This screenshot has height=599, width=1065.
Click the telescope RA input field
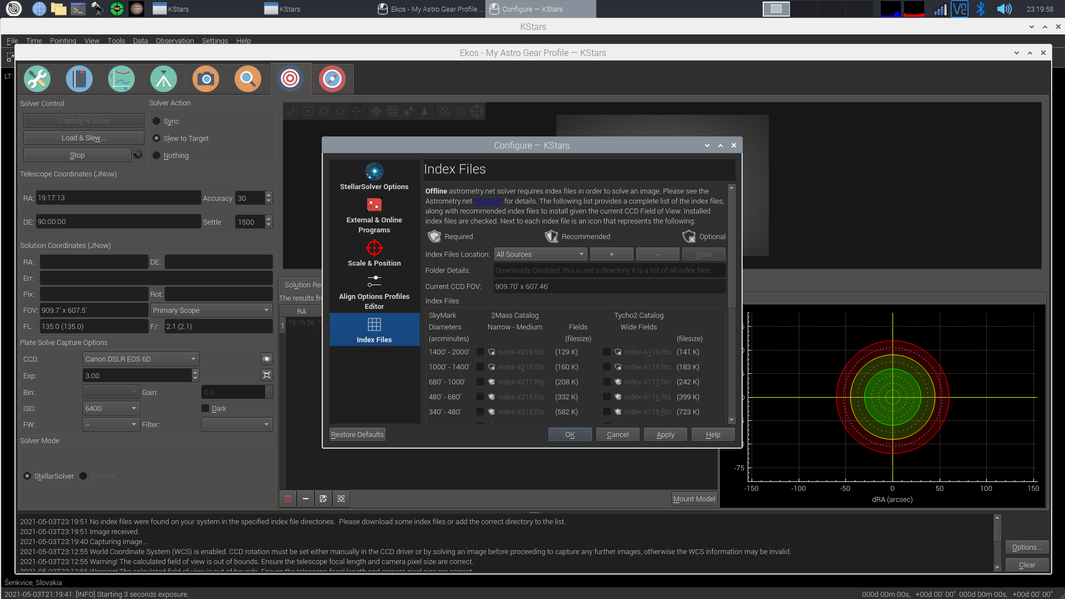tap(118, 198)
